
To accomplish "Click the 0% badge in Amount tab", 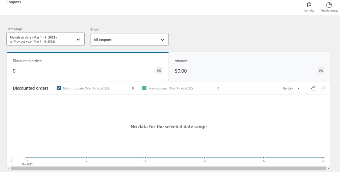I will coord(321,71).
